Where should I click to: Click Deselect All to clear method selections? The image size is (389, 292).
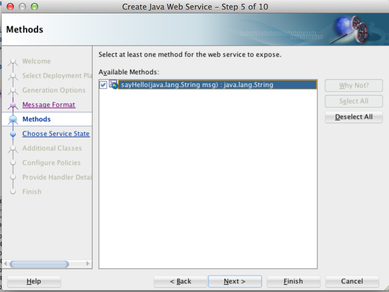point(353,117)
